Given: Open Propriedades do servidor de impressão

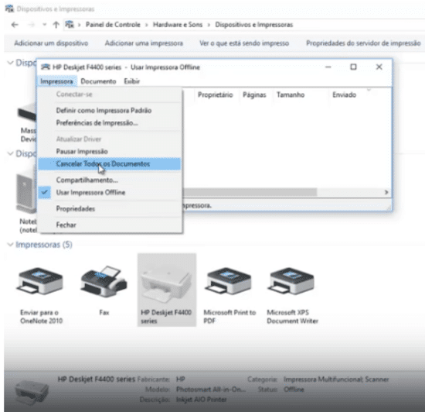Looking at the screenshot, I should [363, 43].
